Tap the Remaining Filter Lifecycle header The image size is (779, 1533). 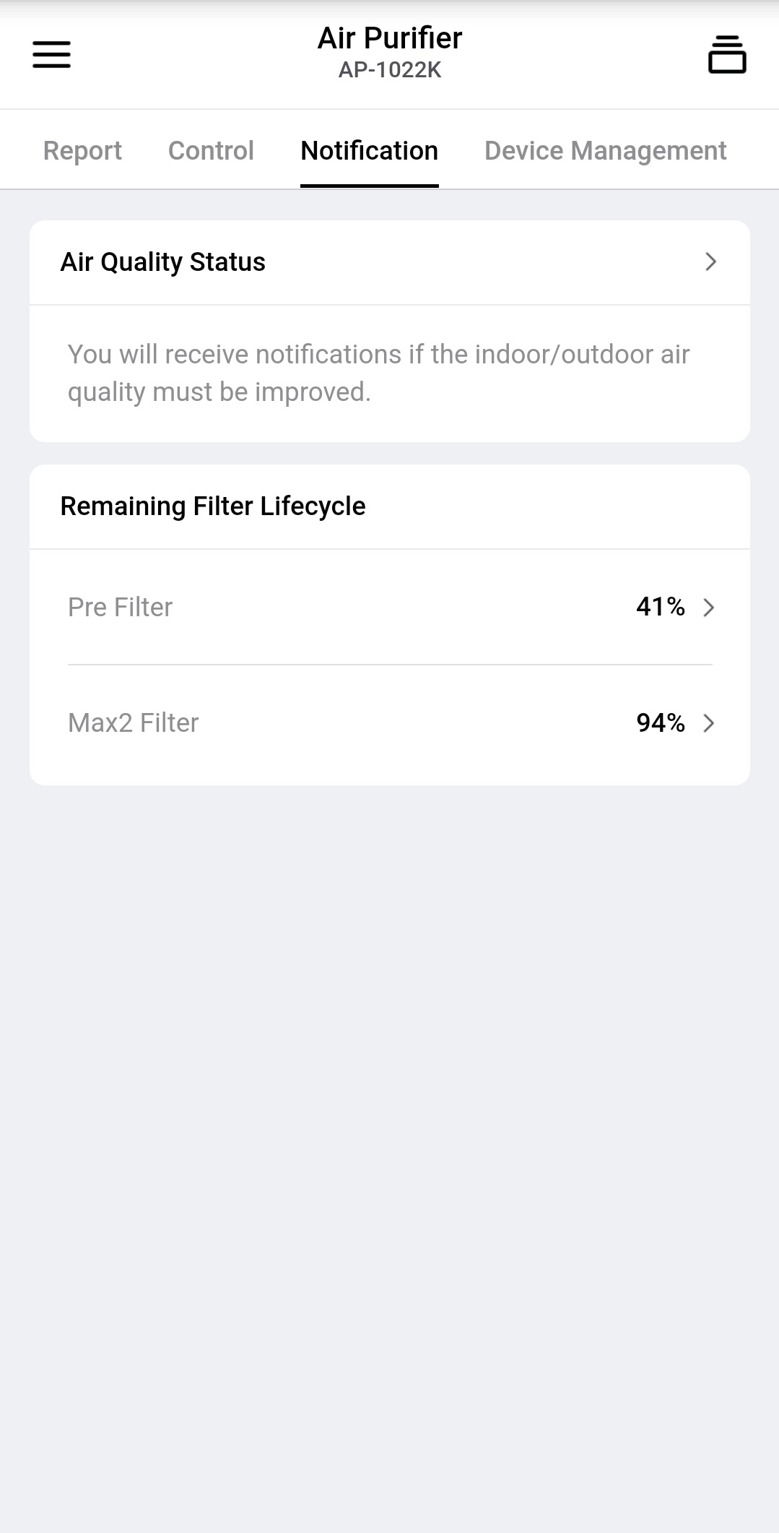point(213,506)
